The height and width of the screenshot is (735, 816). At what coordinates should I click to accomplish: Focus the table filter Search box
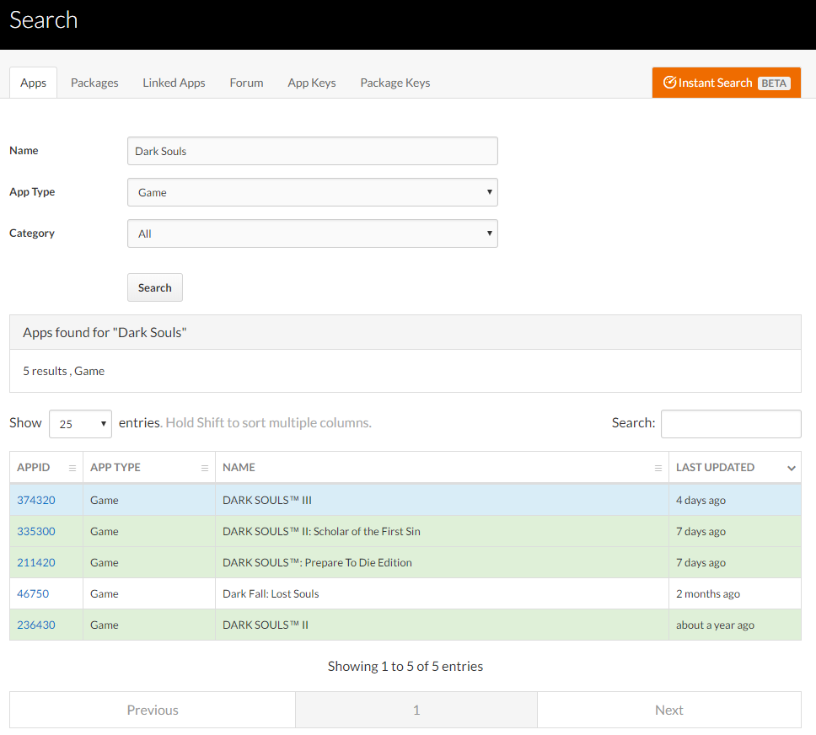pyautogui.click(x=730, y=424)
